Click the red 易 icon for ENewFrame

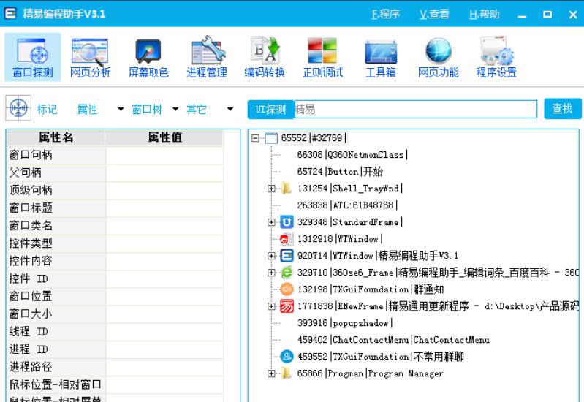[x=287, y=306]
